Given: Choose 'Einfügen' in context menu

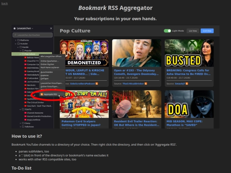Looking at the screenshot, I should click(x=44, y=79).
